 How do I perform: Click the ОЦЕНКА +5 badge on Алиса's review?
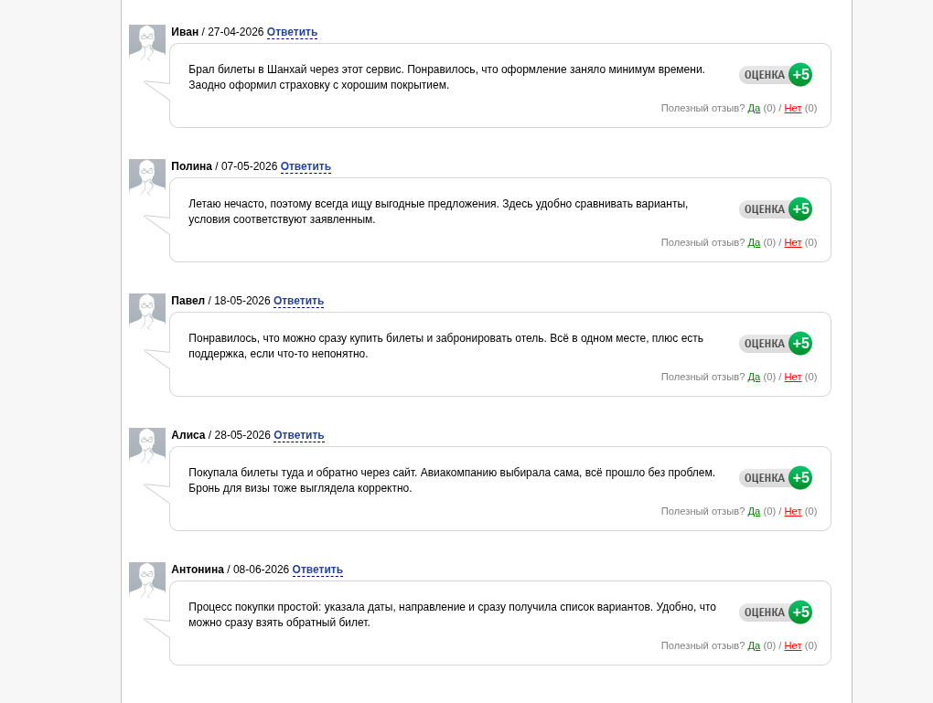(776, 478)
